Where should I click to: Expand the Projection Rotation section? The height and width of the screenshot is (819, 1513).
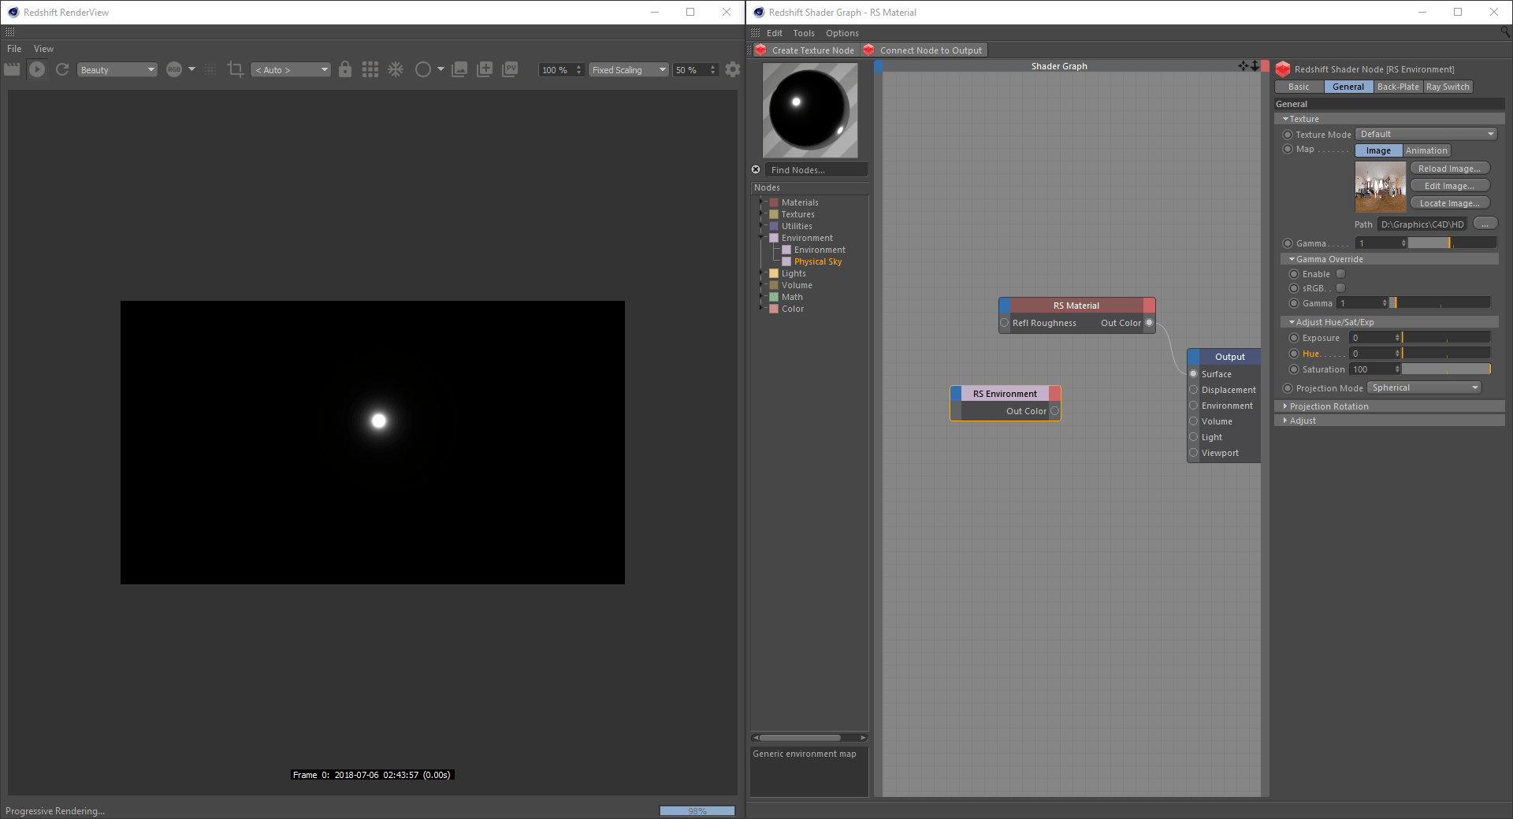[1329, 406]
